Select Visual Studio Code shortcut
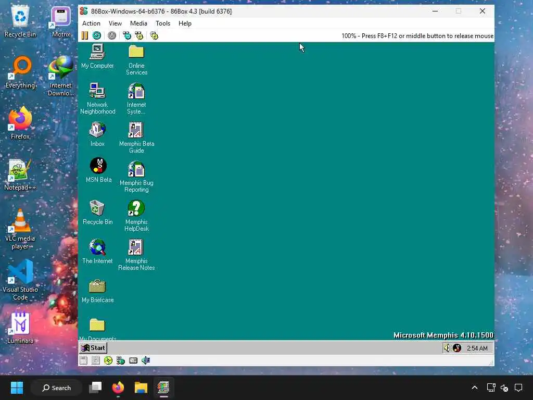This screenshot has height=400, width=533. coord(20,281)
